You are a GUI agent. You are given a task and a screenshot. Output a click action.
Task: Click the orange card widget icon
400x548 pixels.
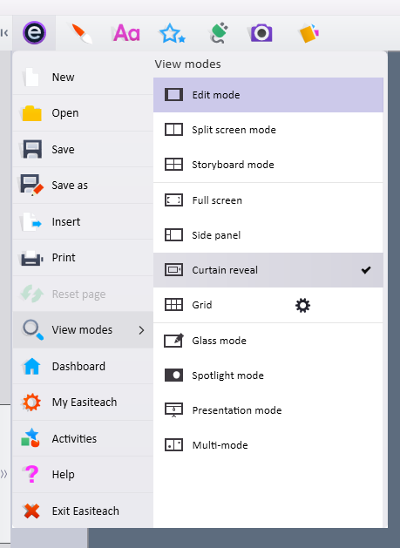point(309,33)
